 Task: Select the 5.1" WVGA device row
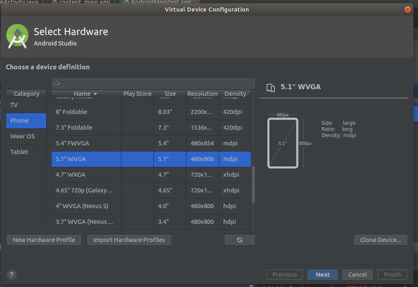[x=151, y=159]
